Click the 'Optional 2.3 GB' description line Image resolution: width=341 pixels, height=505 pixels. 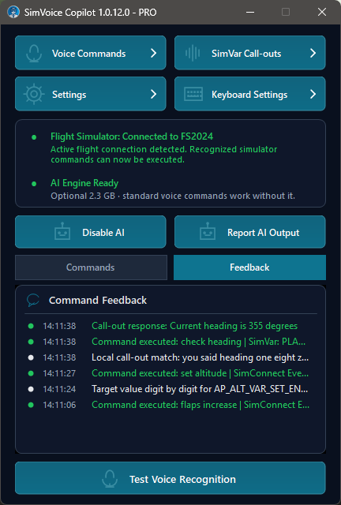click(x=173, y=196)
